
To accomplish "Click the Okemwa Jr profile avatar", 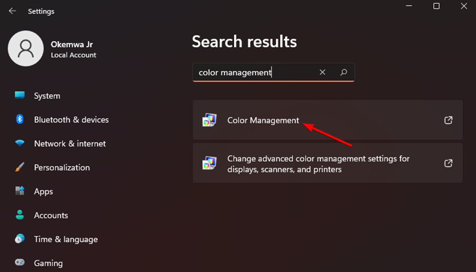I will (x=25, y=49).
